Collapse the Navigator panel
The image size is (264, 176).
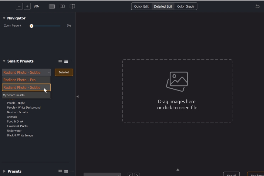tap(4, 18)
